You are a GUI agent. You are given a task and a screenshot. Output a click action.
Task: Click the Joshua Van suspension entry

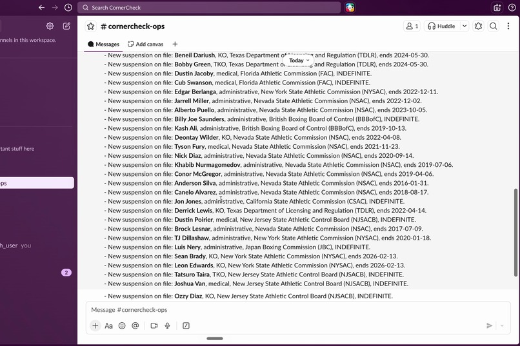[x=256, y=284]
